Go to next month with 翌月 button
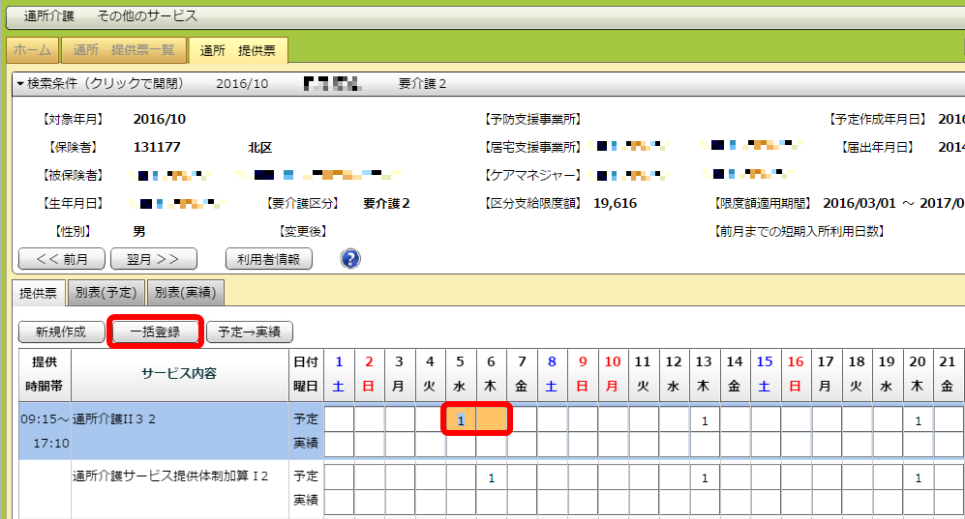The image size is (965, 519). (x=154, y=259)
